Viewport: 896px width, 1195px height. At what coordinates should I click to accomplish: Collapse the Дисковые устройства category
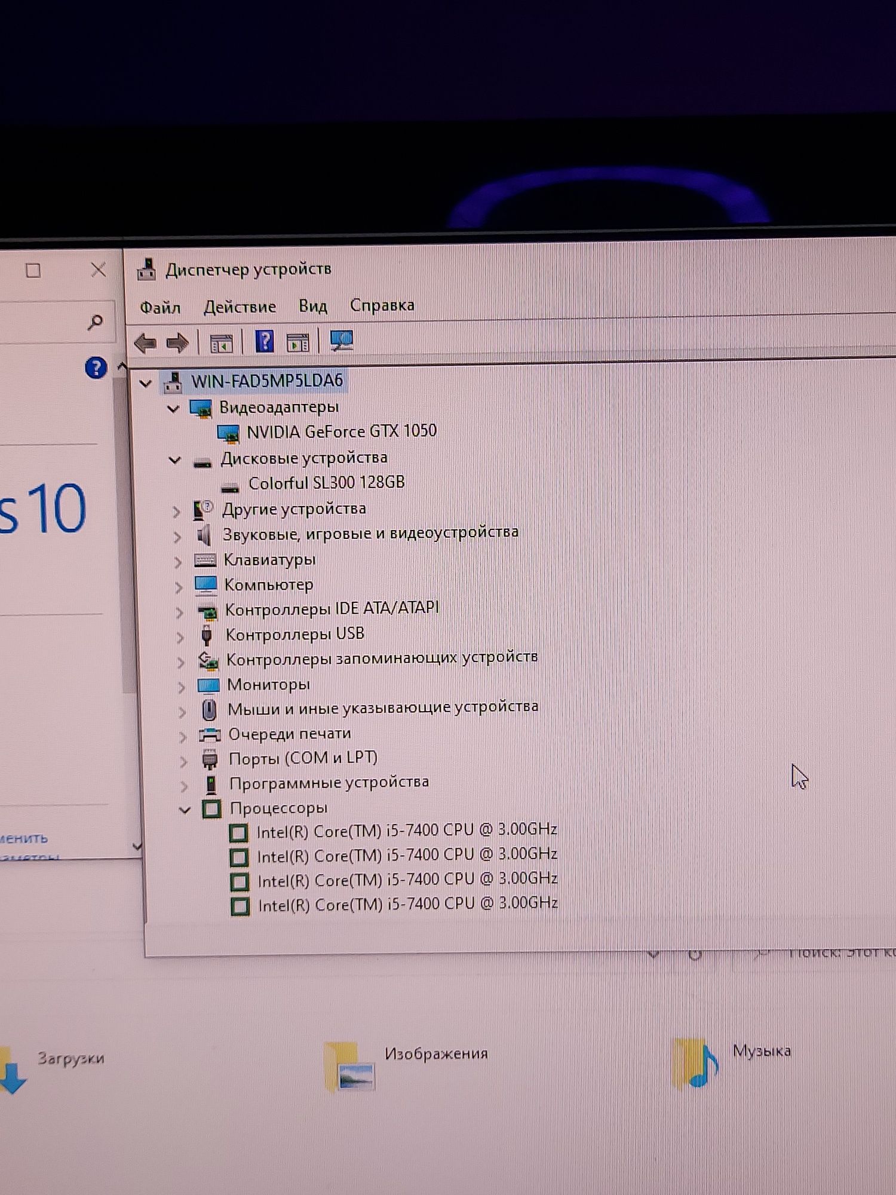pyautogui.click(x=175, y=461)
